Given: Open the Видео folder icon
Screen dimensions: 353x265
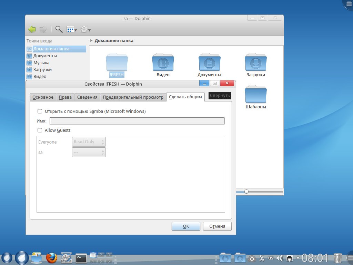Looking at the screenshot, I should [163, 62].
